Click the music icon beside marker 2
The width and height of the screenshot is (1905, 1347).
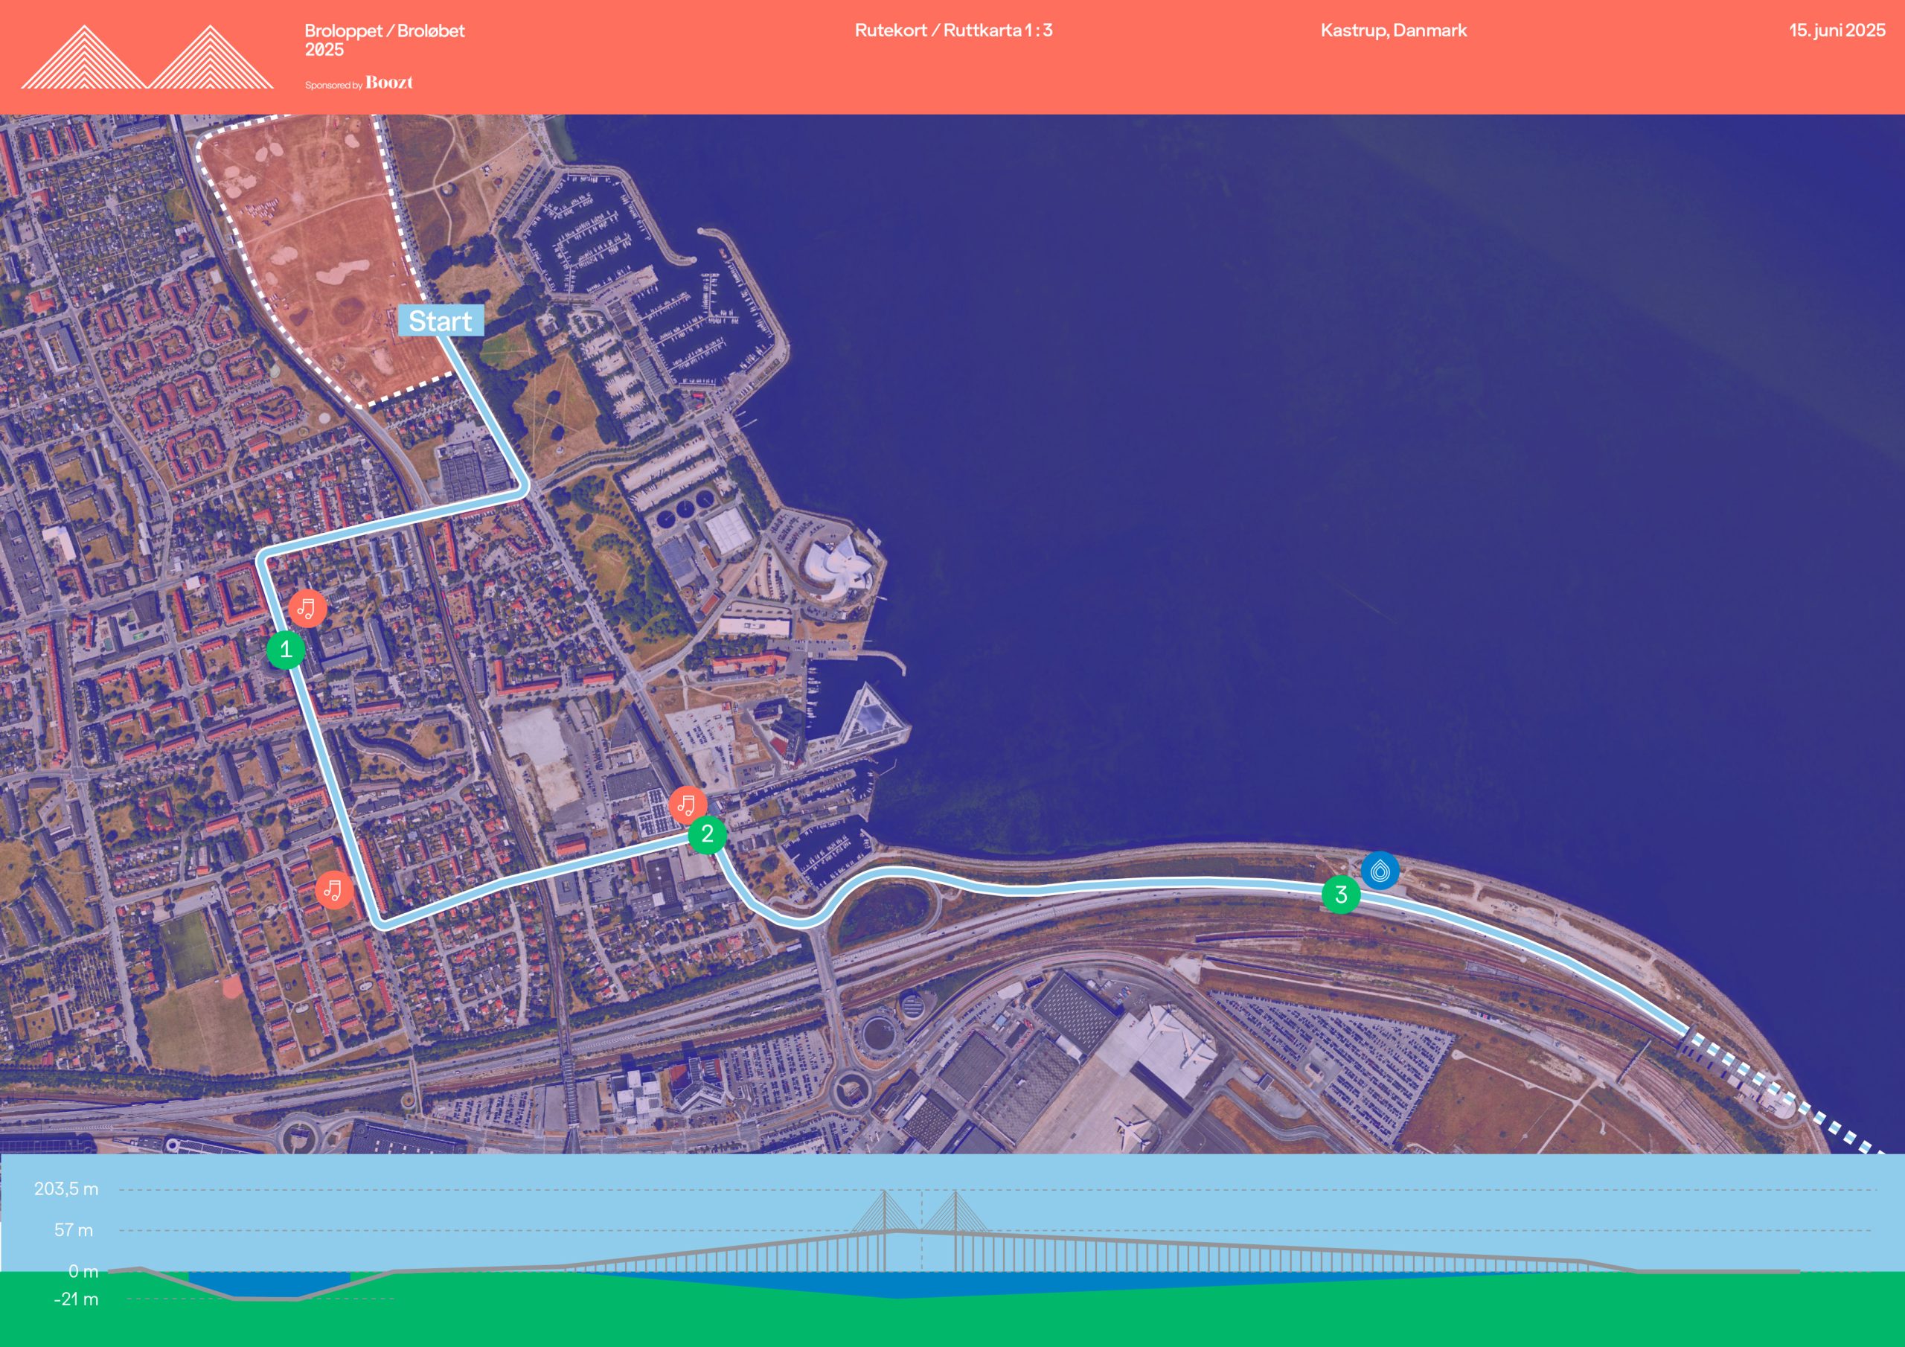coord(688,805)
